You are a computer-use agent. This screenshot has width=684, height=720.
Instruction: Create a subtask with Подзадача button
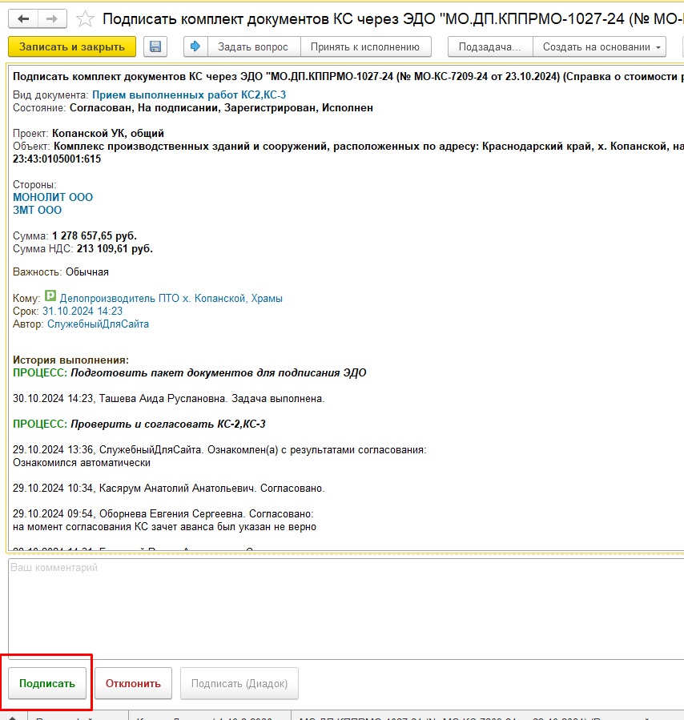click(x=489, y=47)
